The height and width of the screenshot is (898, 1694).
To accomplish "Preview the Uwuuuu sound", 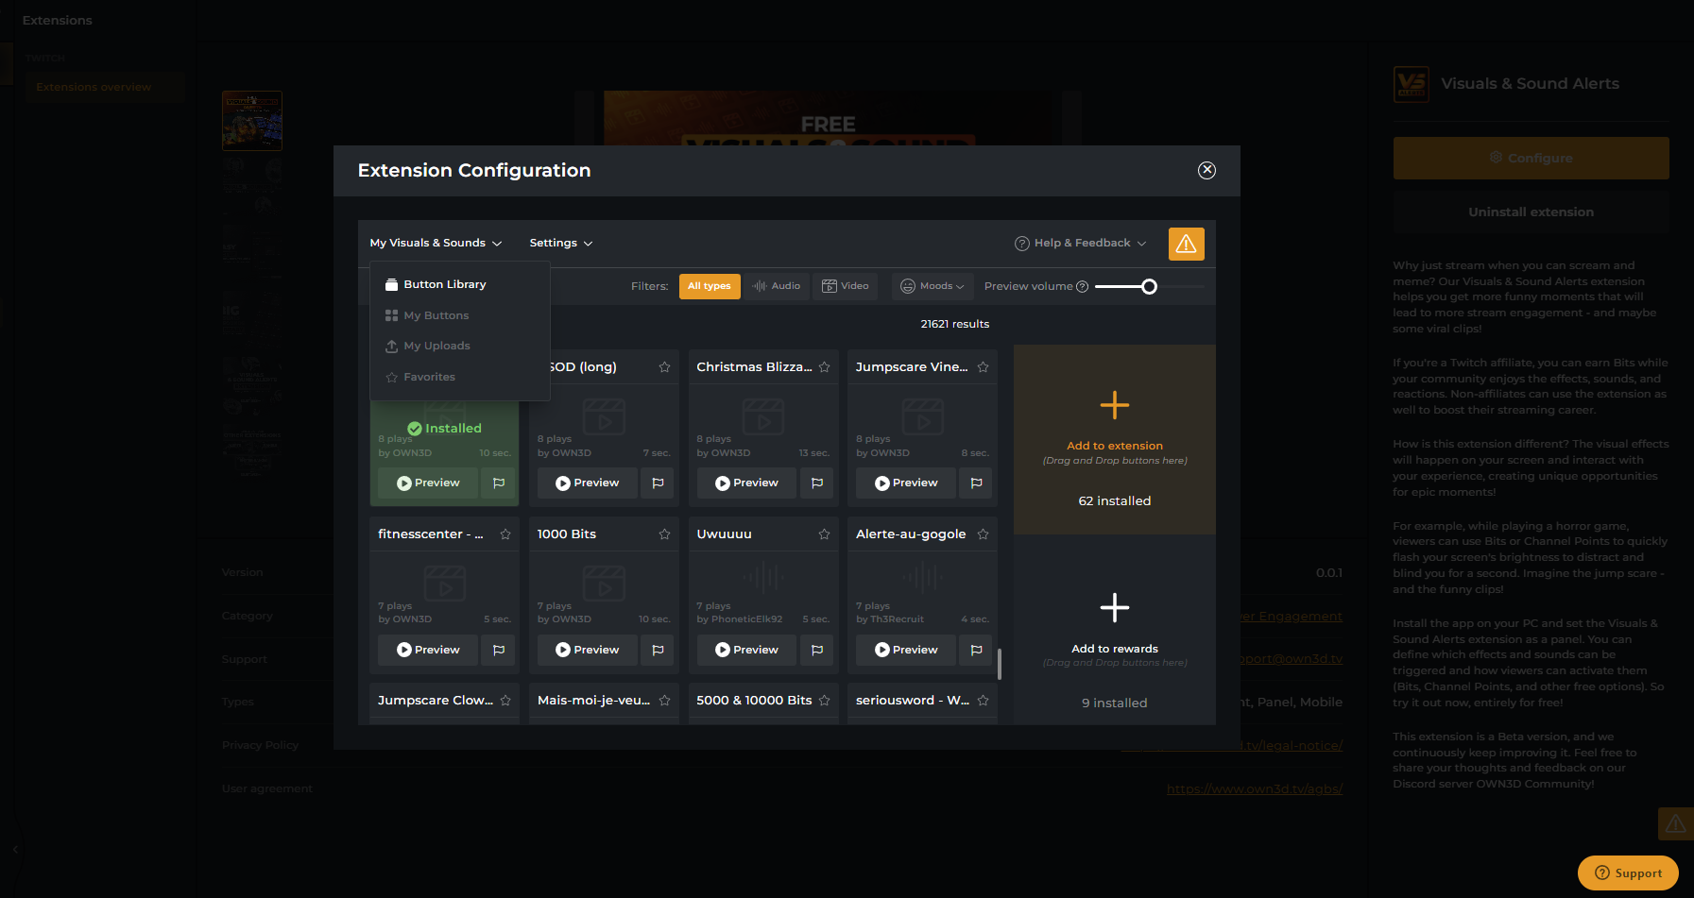I will 746,650.
